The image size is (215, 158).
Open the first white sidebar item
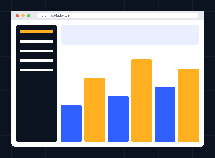pyautogui.click(x=36, y=41)
